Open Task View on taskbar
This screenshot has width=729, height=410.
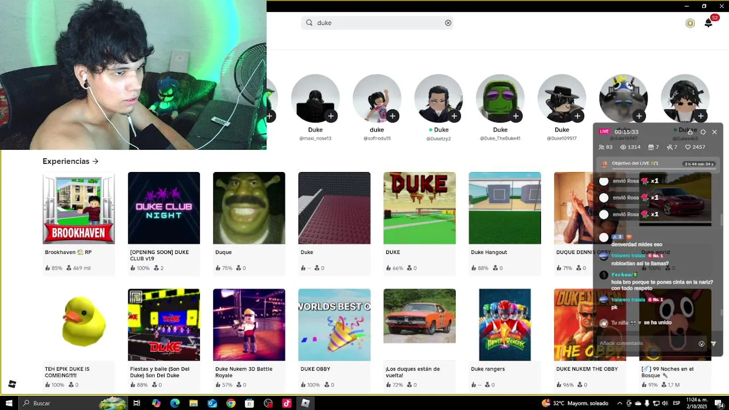pos(137,403)
